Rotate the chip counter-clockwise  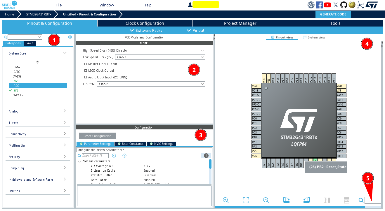tap(306, 200)
